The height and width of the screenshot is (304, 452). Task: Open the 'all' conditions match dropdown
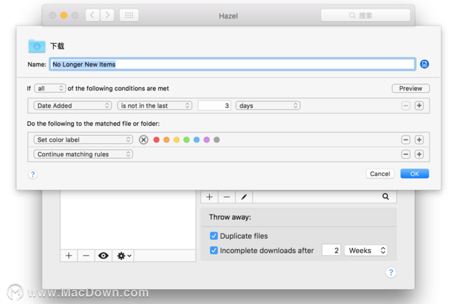(x=50, y=88)
